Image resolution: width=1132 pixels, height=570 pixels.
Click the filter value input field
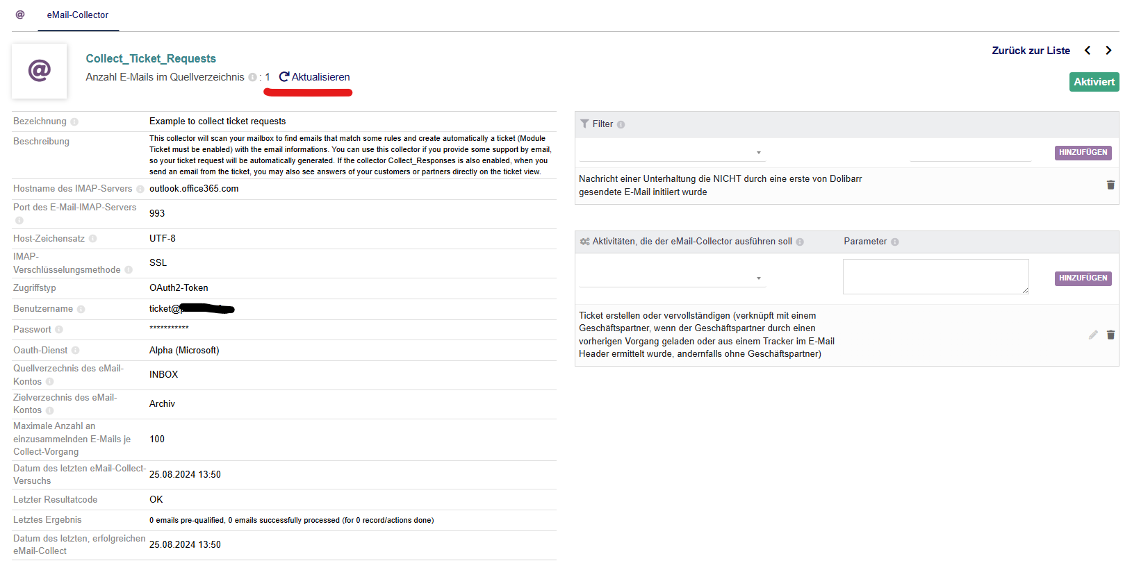click(970, 152)
